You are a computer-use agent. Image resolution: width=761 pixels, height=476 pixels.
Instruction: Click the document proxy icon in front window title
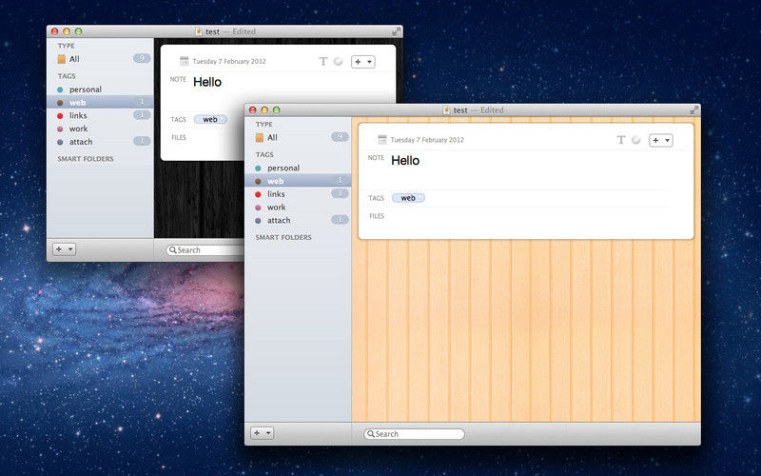pos(447,109)
